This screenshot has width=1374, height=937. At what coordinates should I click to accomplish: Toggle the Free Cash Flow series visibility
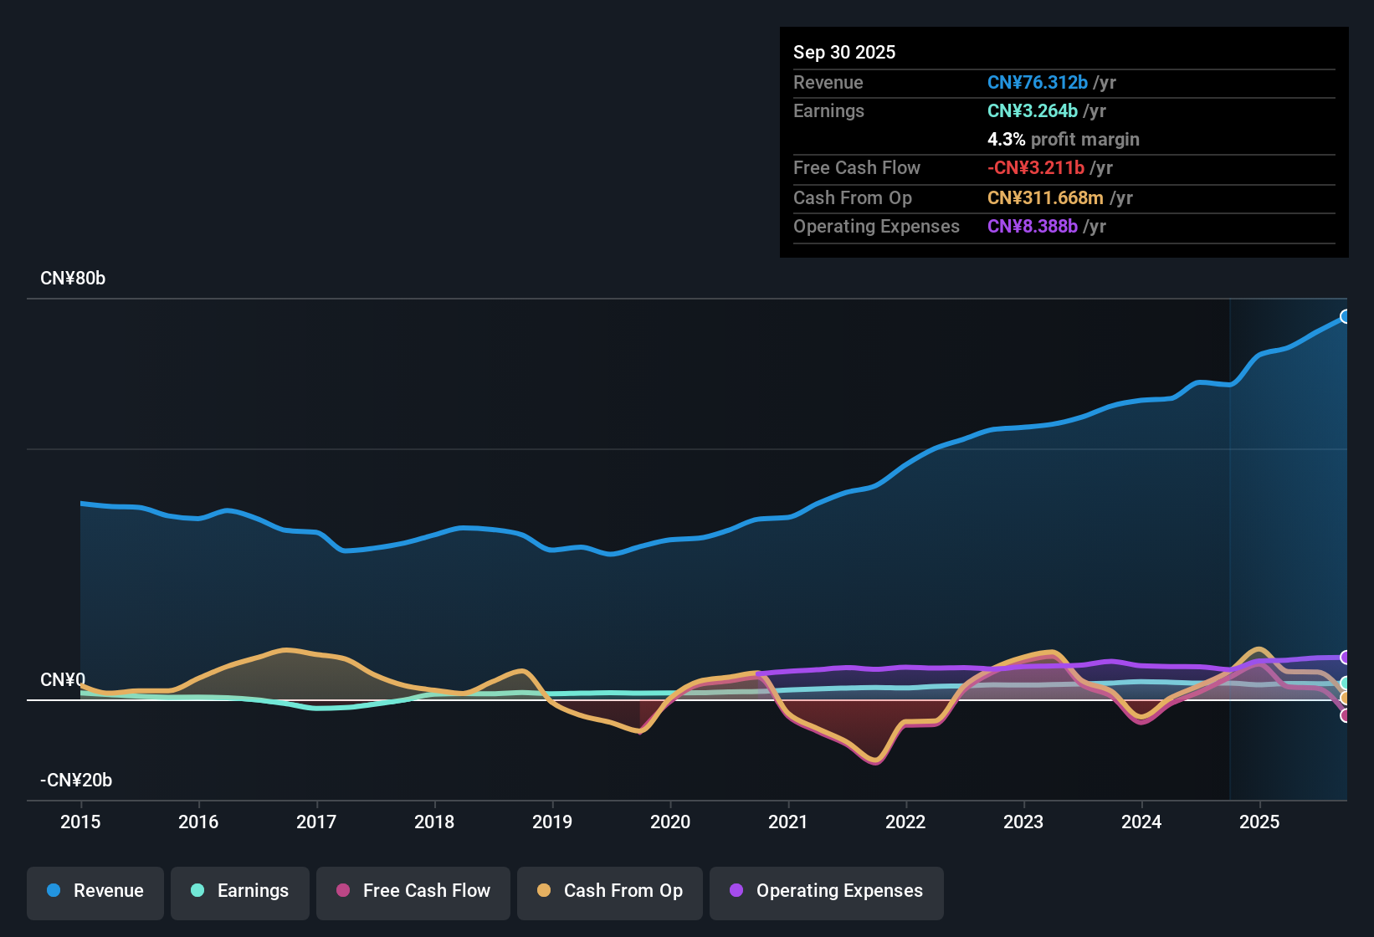point(413,891)
